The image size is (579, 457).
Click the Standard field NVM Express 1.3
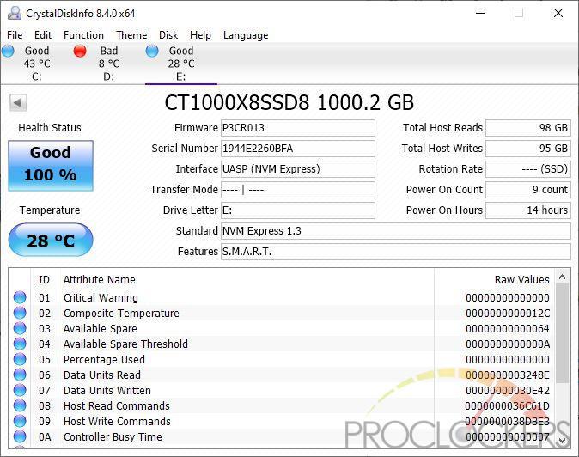point(396,231)
